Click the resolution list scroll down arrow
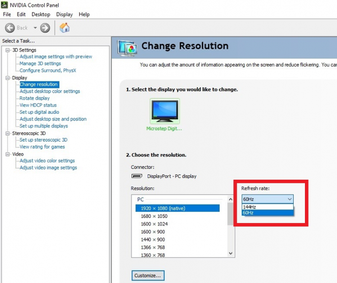 (231, 253)
